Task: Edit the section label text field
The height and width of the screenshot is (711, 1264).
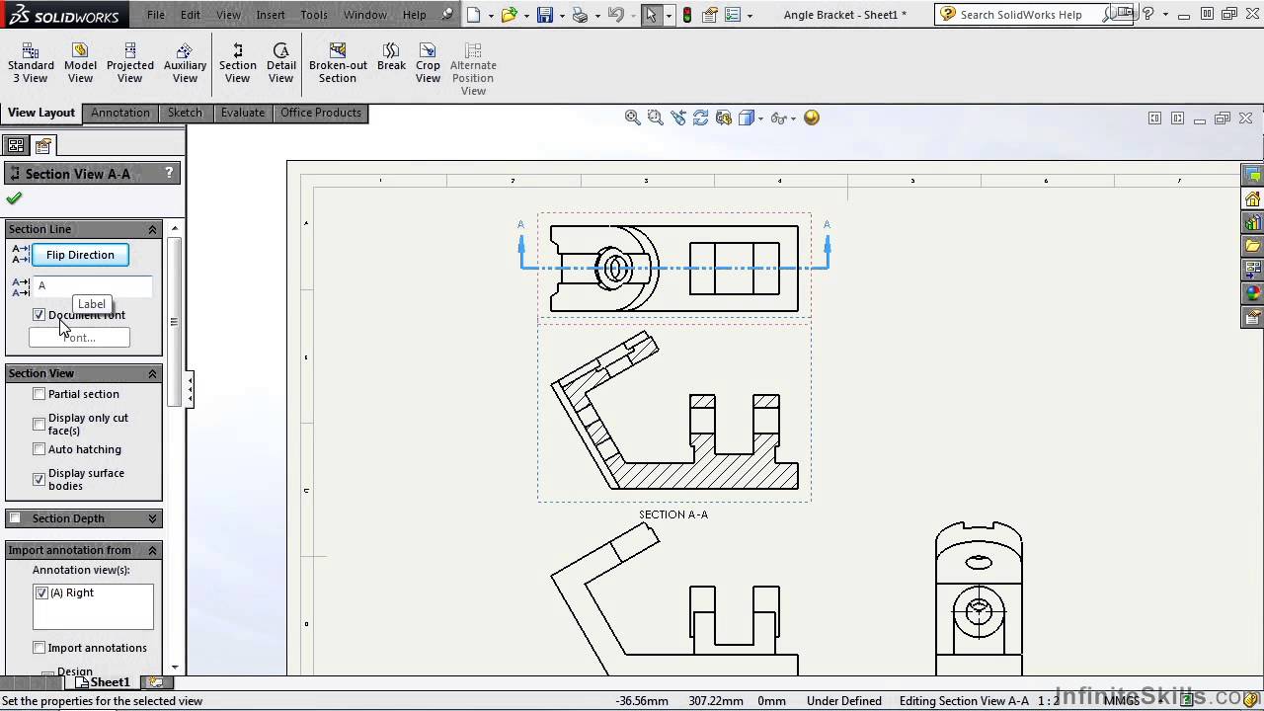Action: point(94,285)
